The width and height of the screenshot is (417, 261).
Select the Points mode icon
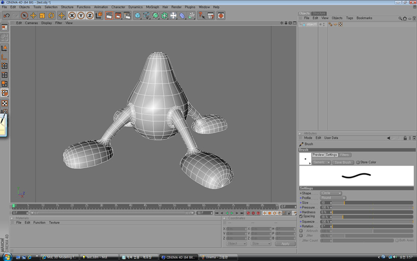[x=5, y=66]
